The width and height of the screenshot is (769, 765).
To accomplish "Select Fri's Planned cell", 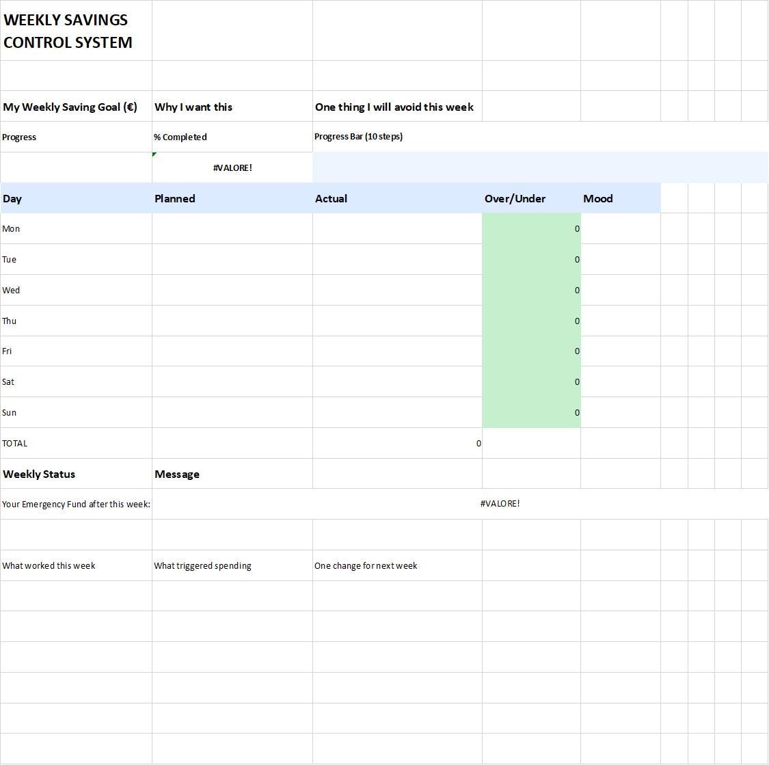I will [x=232, y=351].
